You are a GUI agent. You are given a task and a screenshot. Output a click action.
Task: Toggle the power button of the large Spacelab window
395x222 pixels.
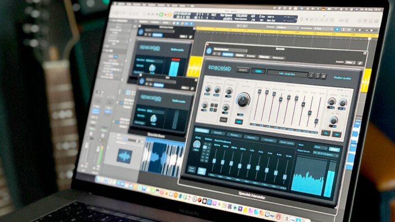point(209,51)
